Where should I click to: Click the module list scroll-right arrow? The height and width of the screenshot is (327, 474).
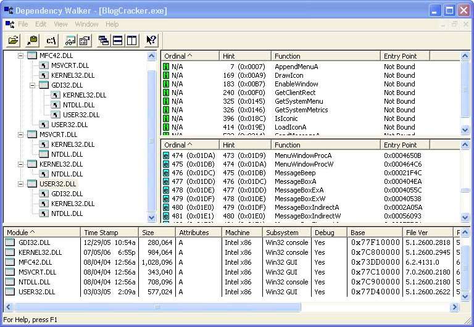454,307
